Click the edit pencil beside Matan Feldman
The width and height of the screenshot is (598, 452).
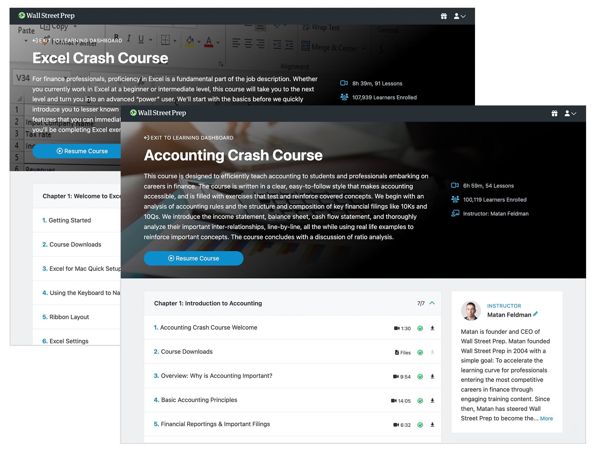click(x=536, y=314)
